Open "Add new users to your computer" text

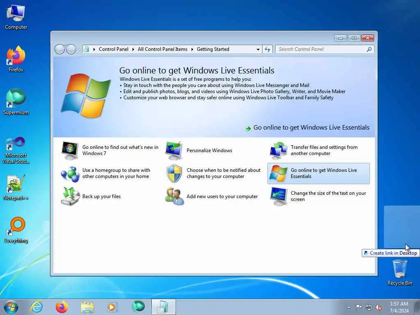(222, 196)
